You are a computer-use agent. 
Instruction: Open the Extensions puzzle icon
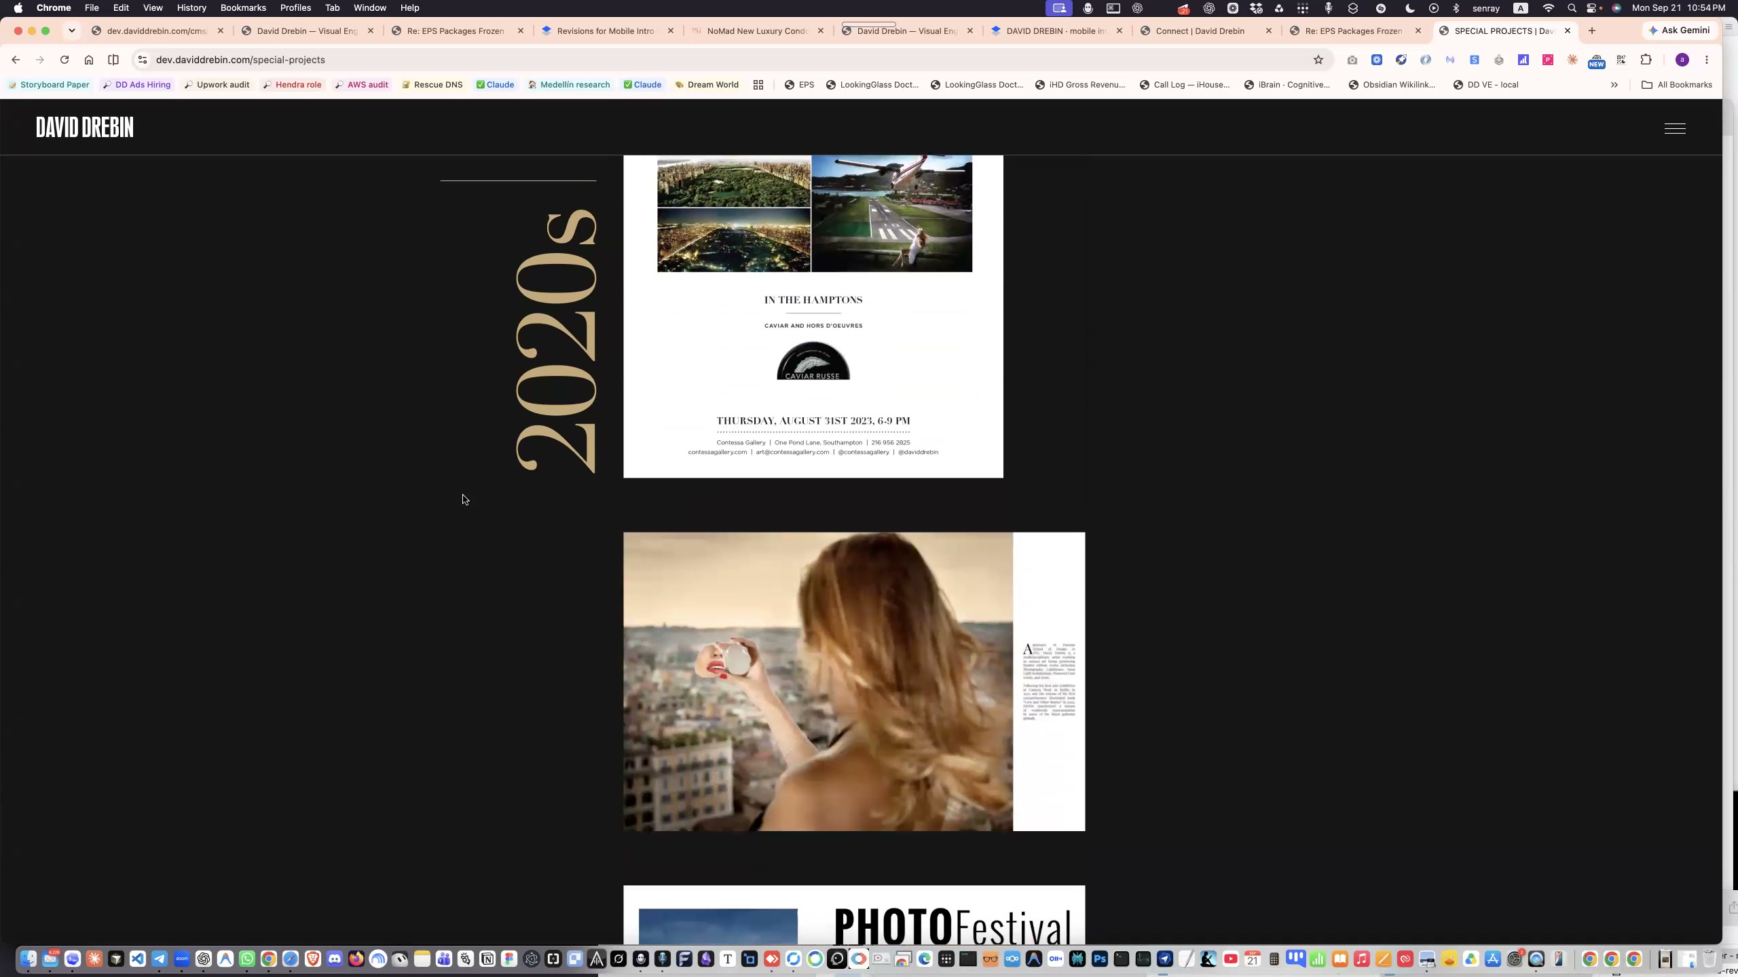[x=1646, y=60]
